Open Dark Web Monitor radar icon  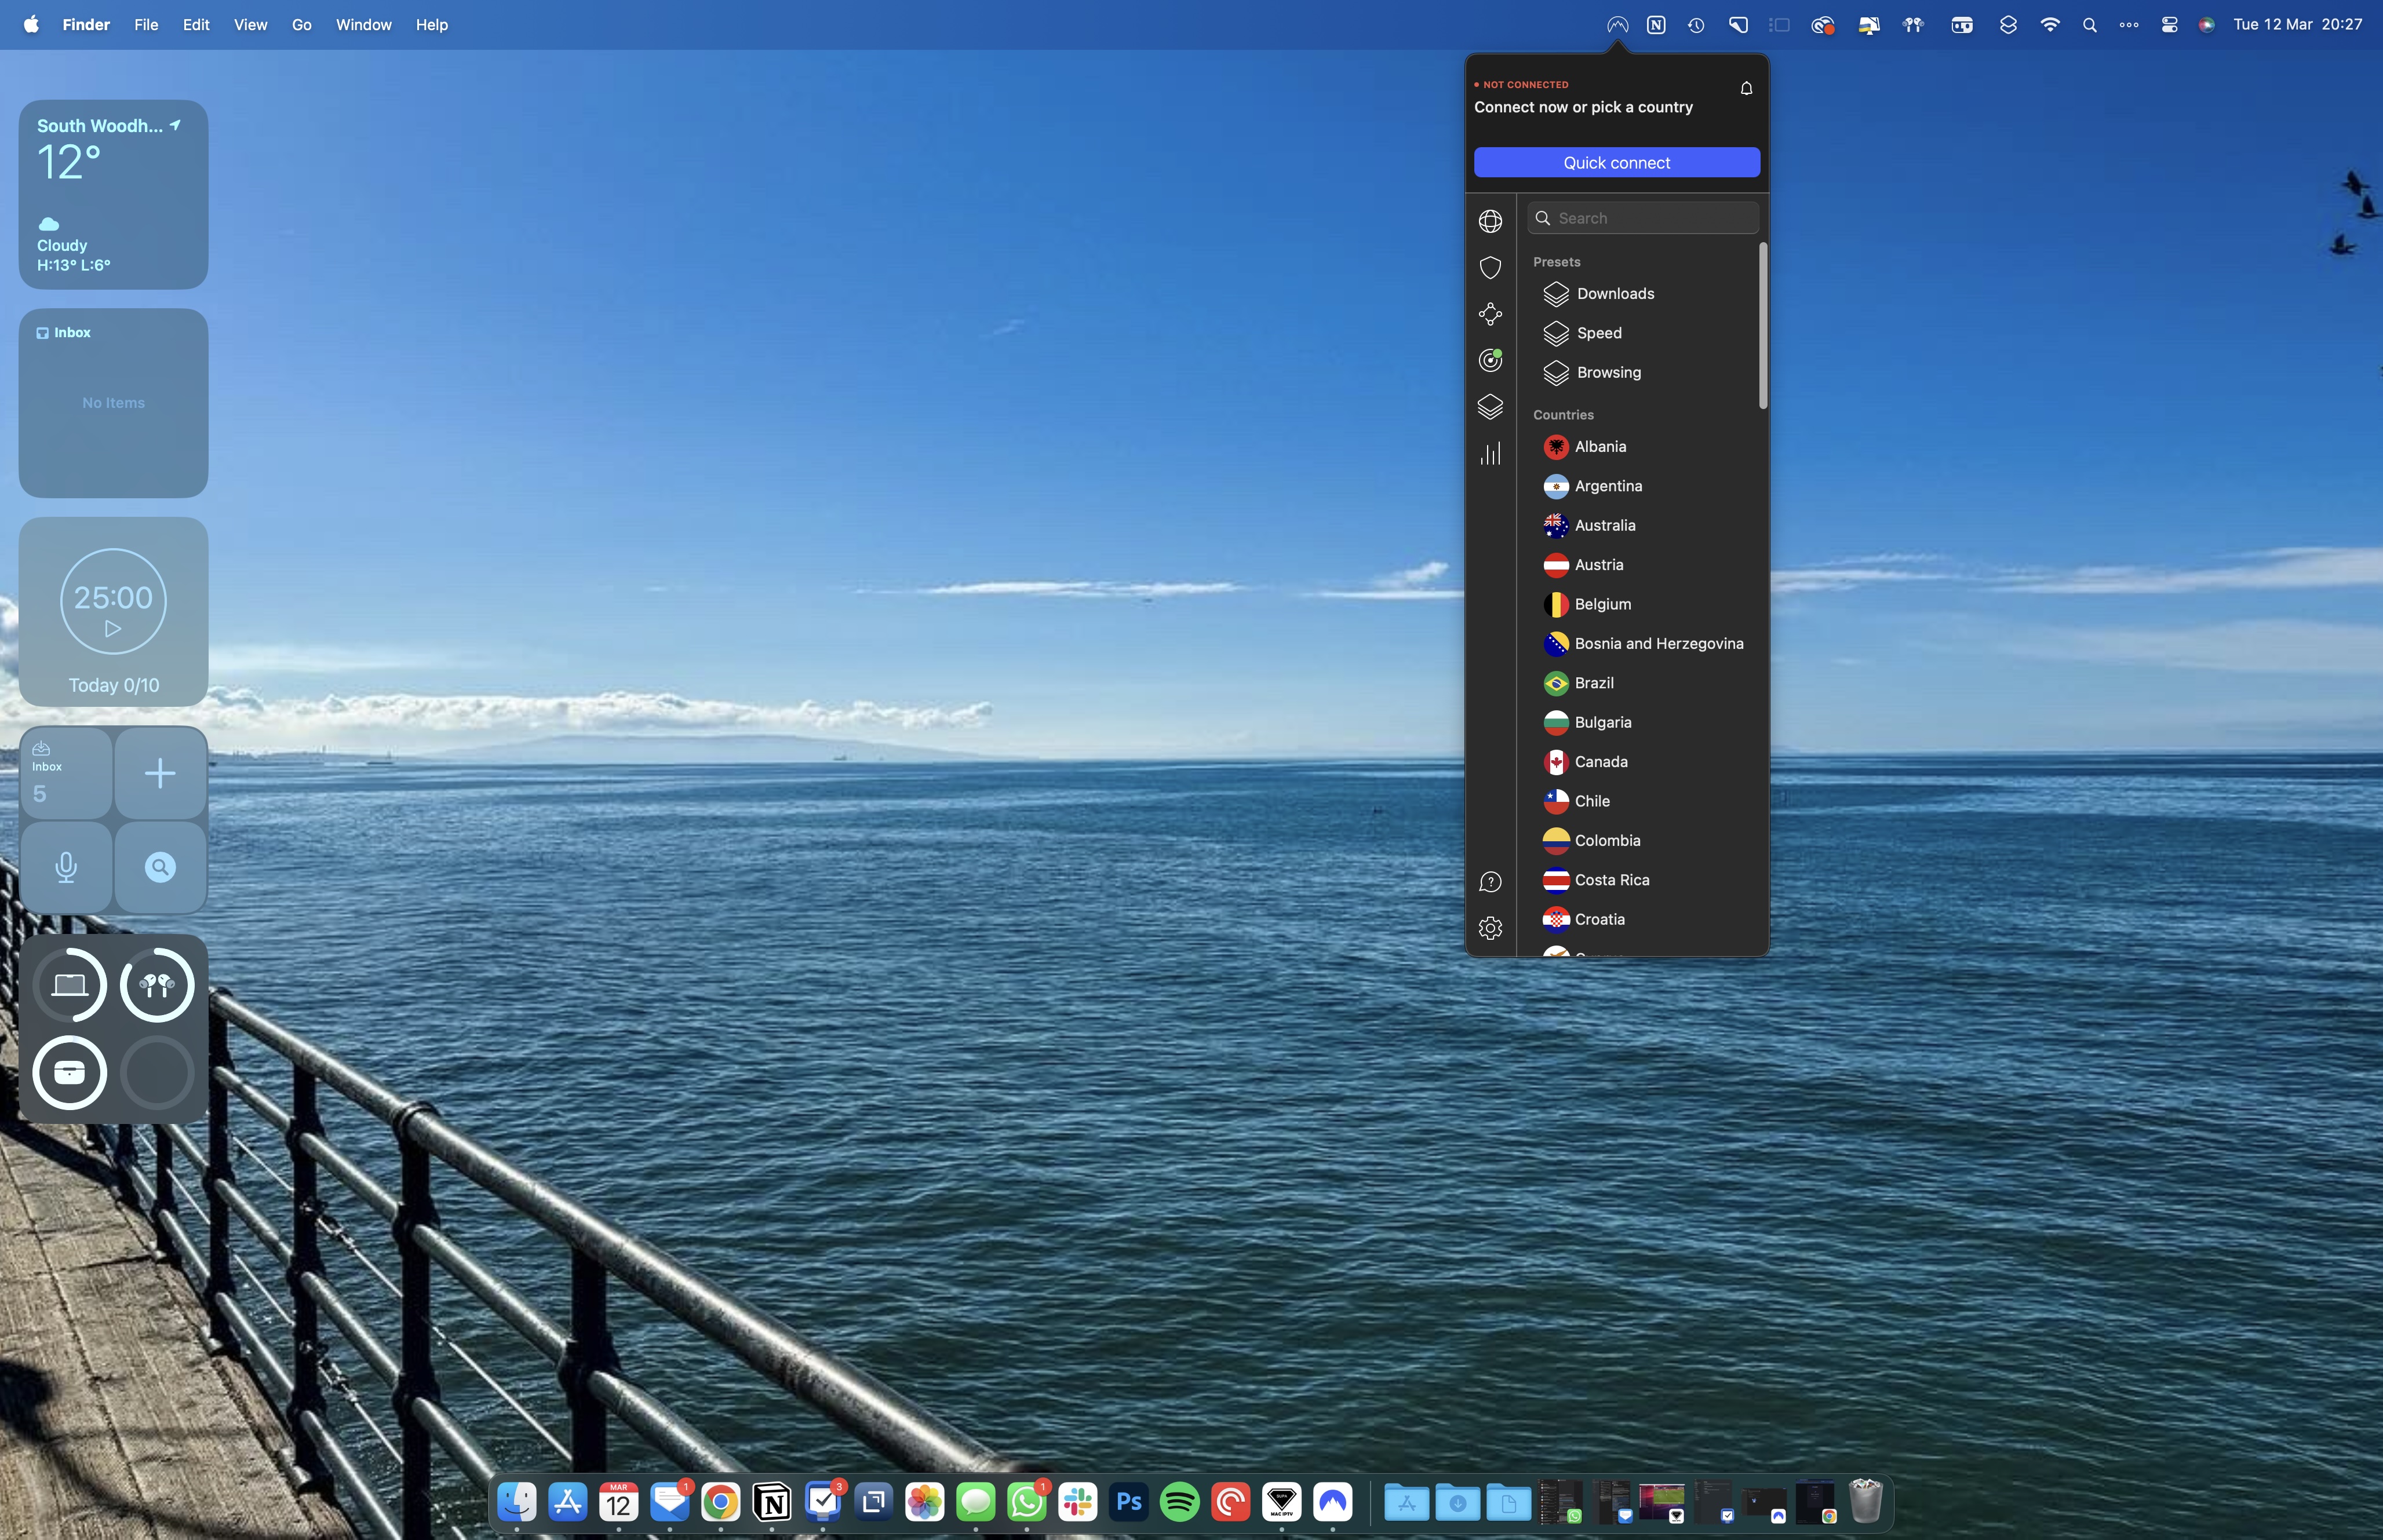point(1490,360)
